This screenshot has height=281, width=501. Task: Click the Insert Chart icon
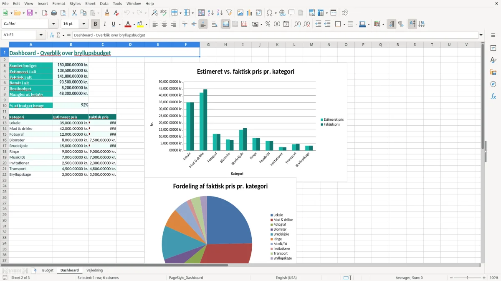click(250, 13)
